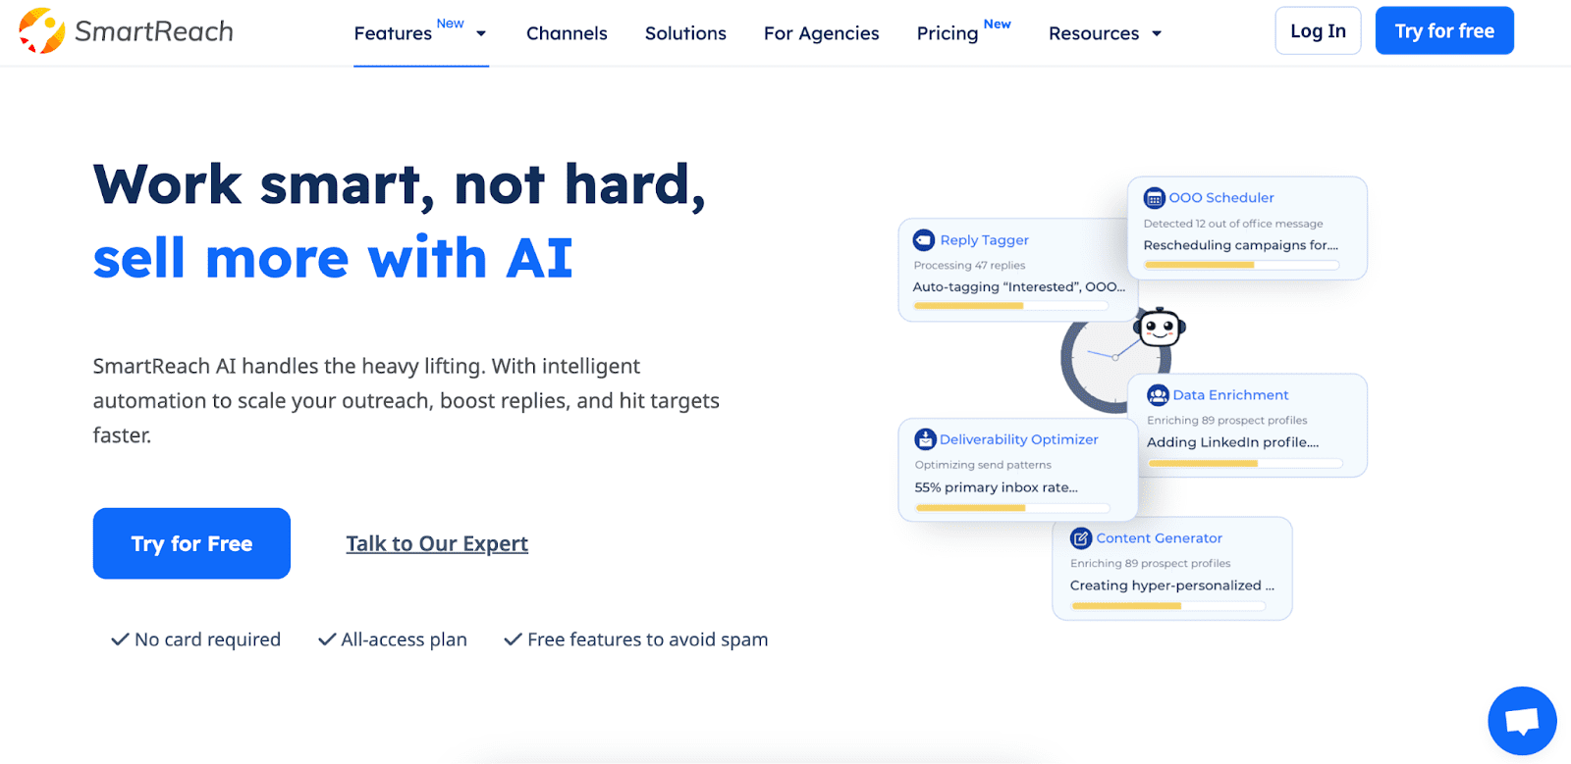Click the OOO Scheduler calendar icon
This screenshot has width=1571, height=764.
click(x=1155, y=198)
